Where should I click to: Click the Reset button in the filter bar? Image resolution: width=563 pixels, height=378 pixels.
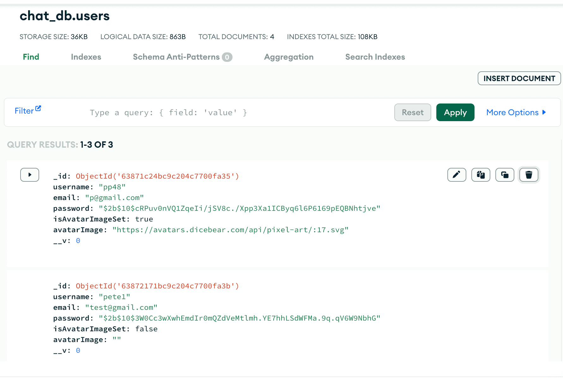tap(412, 112)
